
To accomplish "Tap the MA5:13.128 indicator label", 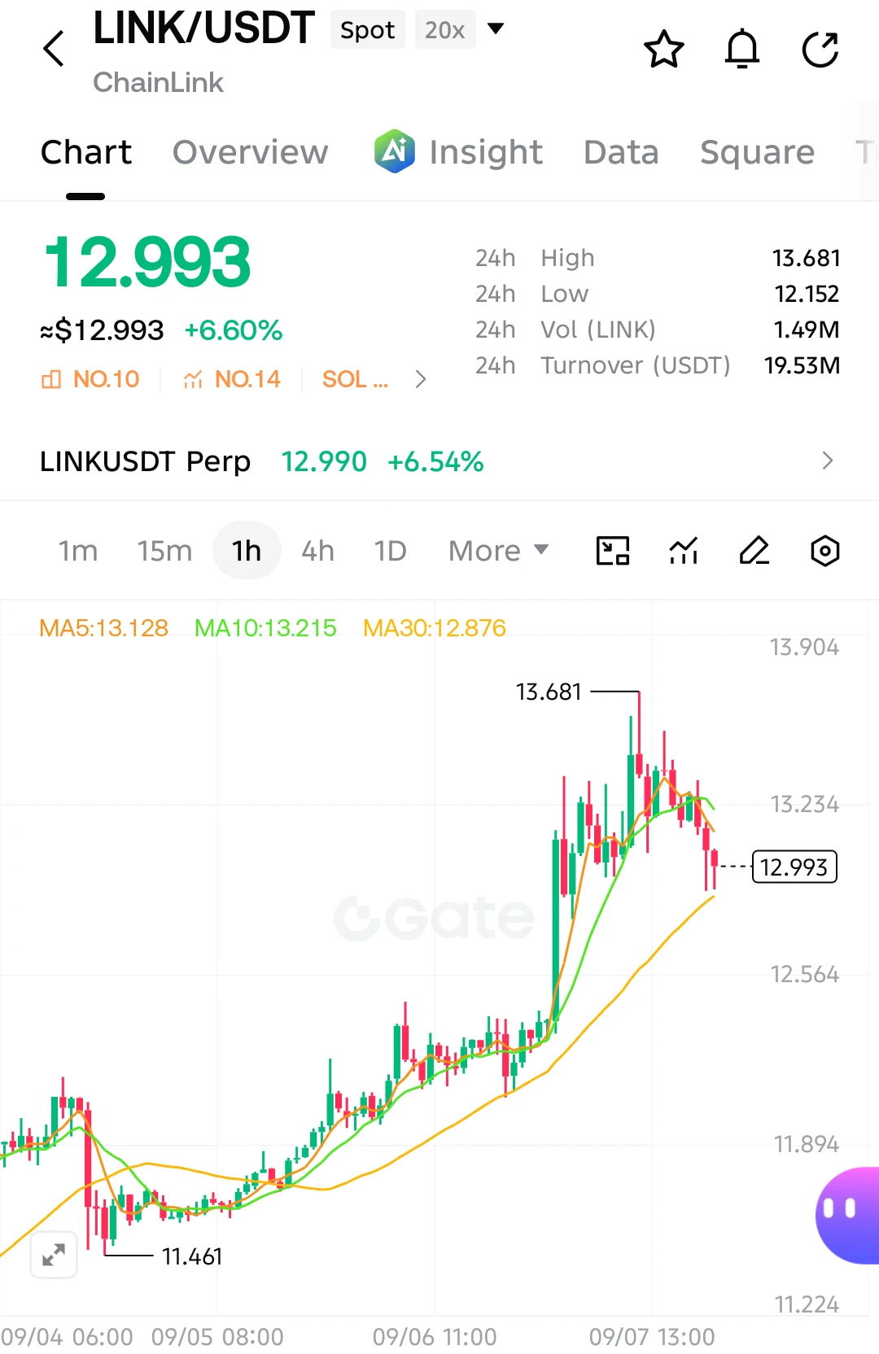I will pyautogui.click(x=103, y=628).
